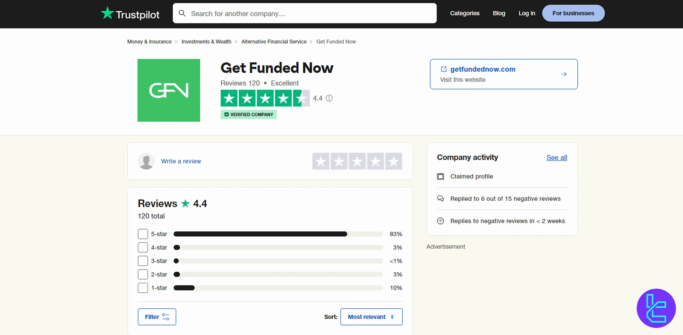Click the Verified Company badge
The width and height of the screenshot is (683, 335).
tap(248, 114)
